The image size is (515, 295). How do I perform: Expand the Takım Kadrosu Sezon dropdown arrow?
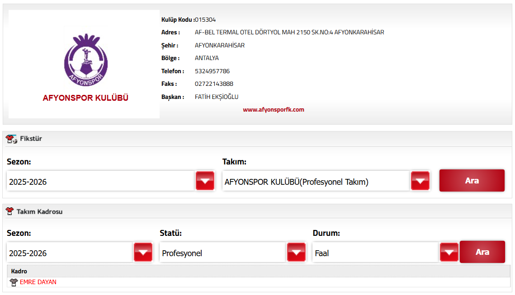click(143, 253)
